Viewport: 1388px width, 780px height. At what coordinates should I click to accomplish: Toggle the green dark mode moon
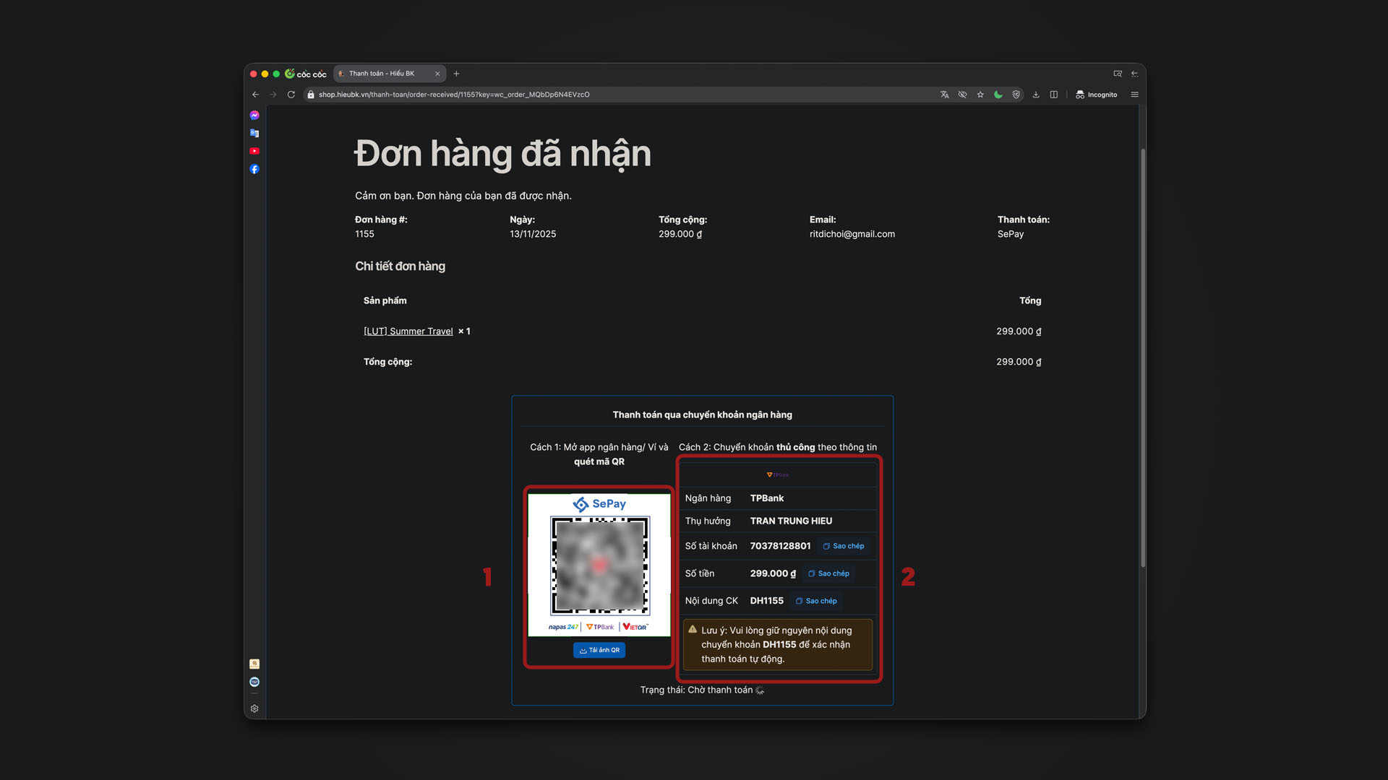point(998,95)
